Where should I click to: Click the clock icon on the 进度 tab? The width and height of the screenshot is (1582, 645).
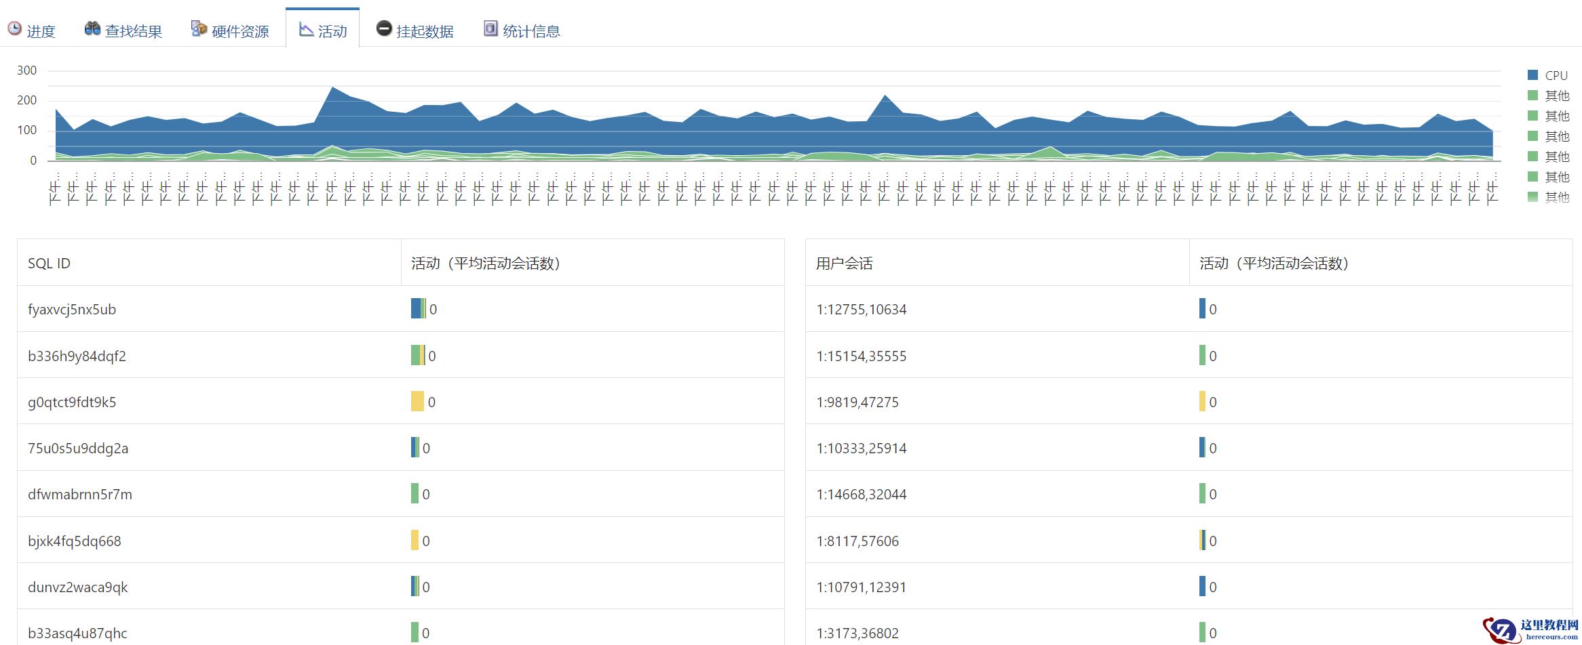tap(14, 28)
